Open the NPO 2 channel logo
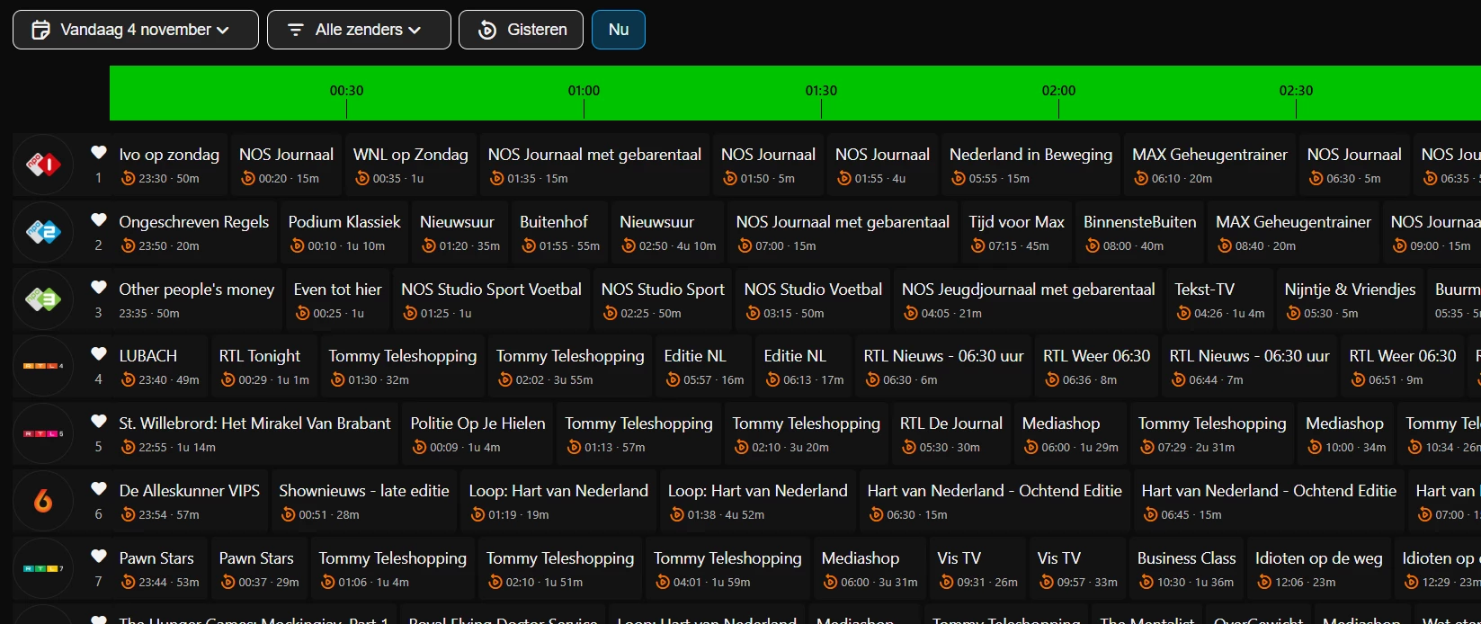The width and height of the screenshot is (1481, 624). [x=43, y=232]
